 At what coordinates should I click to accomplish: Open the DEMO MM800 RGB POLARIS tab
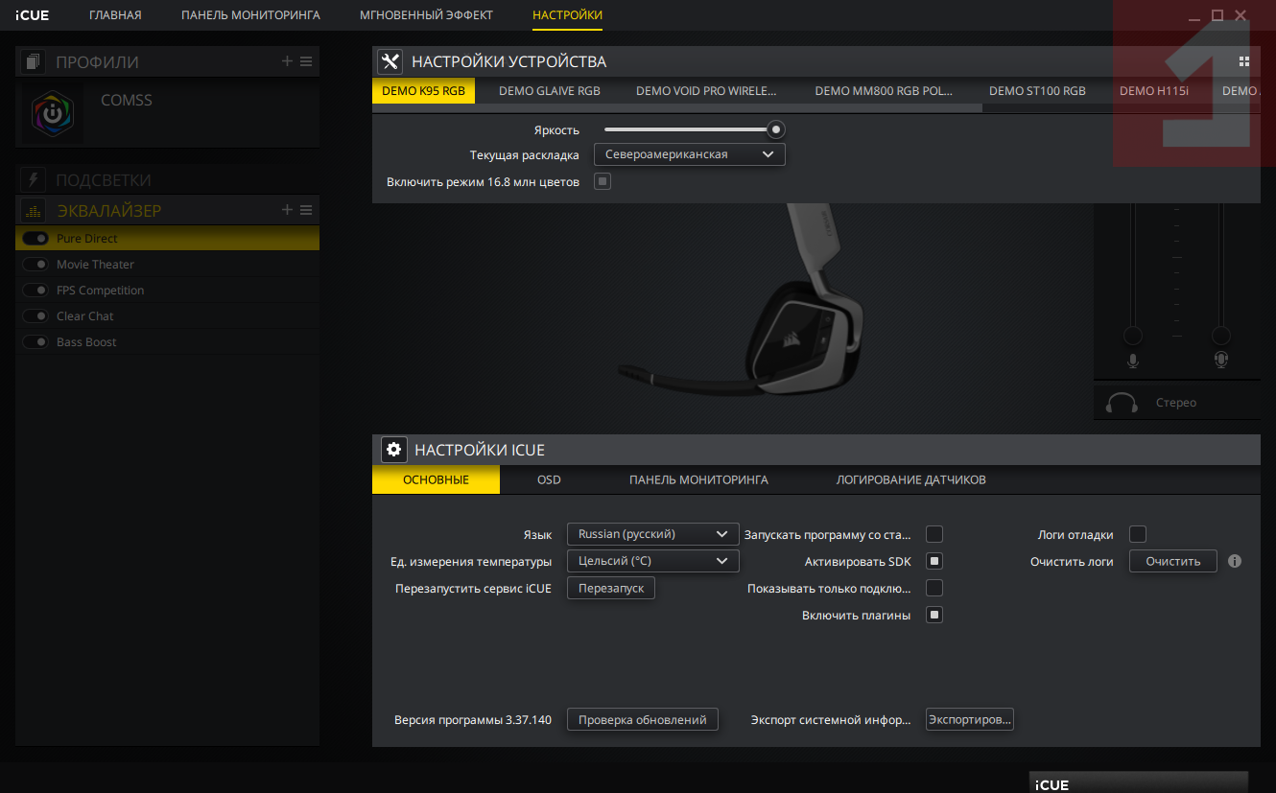click(x=885, y=91)
